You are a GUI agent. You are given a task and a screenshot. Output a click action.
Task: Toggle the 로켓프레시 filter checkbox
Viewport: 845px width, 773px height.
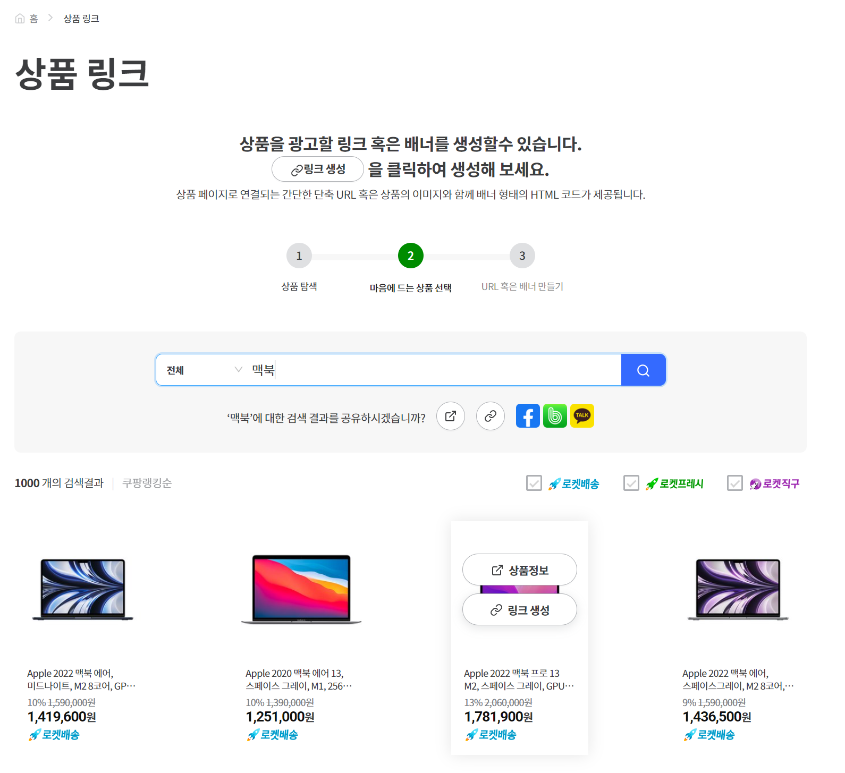(631, 483)
